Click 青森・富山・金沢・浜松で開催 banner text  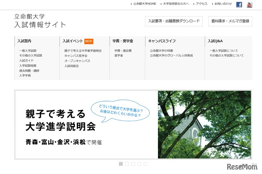64,142
